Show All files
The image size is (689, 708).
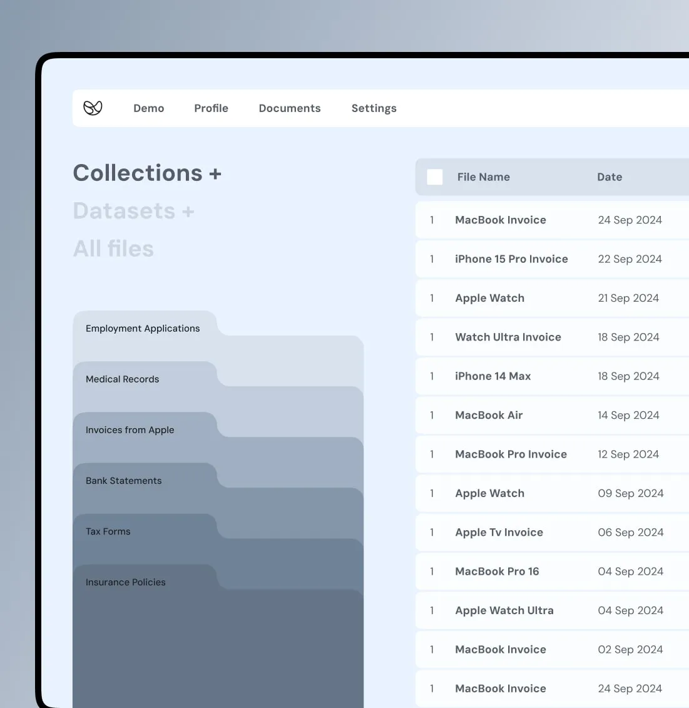[x=113, y=249]
